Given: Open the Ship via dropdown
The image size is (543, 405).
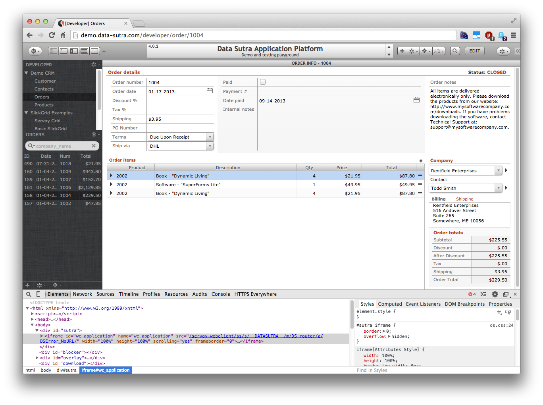Looking at the screenshot, I should tap(181, 146).
